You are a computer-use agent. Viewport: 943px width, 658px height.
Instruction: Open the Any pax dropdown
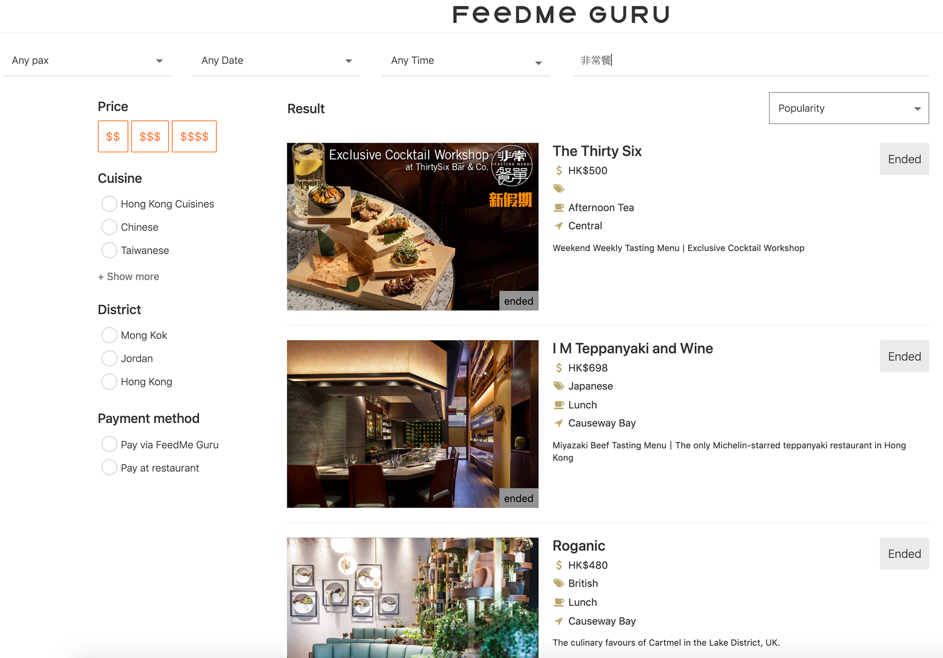(87, 60)
